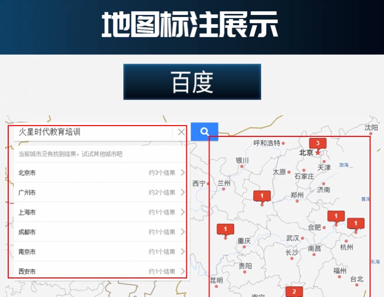The image size is (384, 297).
Task: Click the red star at 北京
Action: pos(318,153)
